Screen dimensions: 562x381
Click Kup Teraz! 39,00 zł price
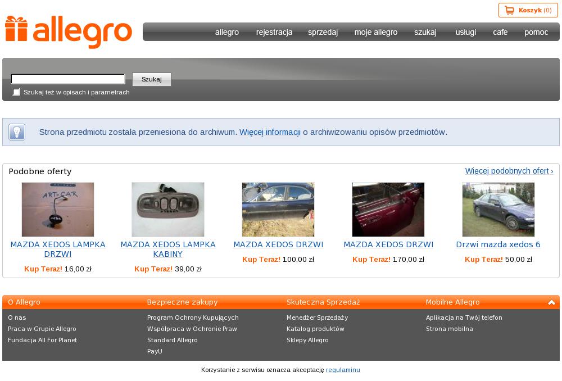[167, 269]
